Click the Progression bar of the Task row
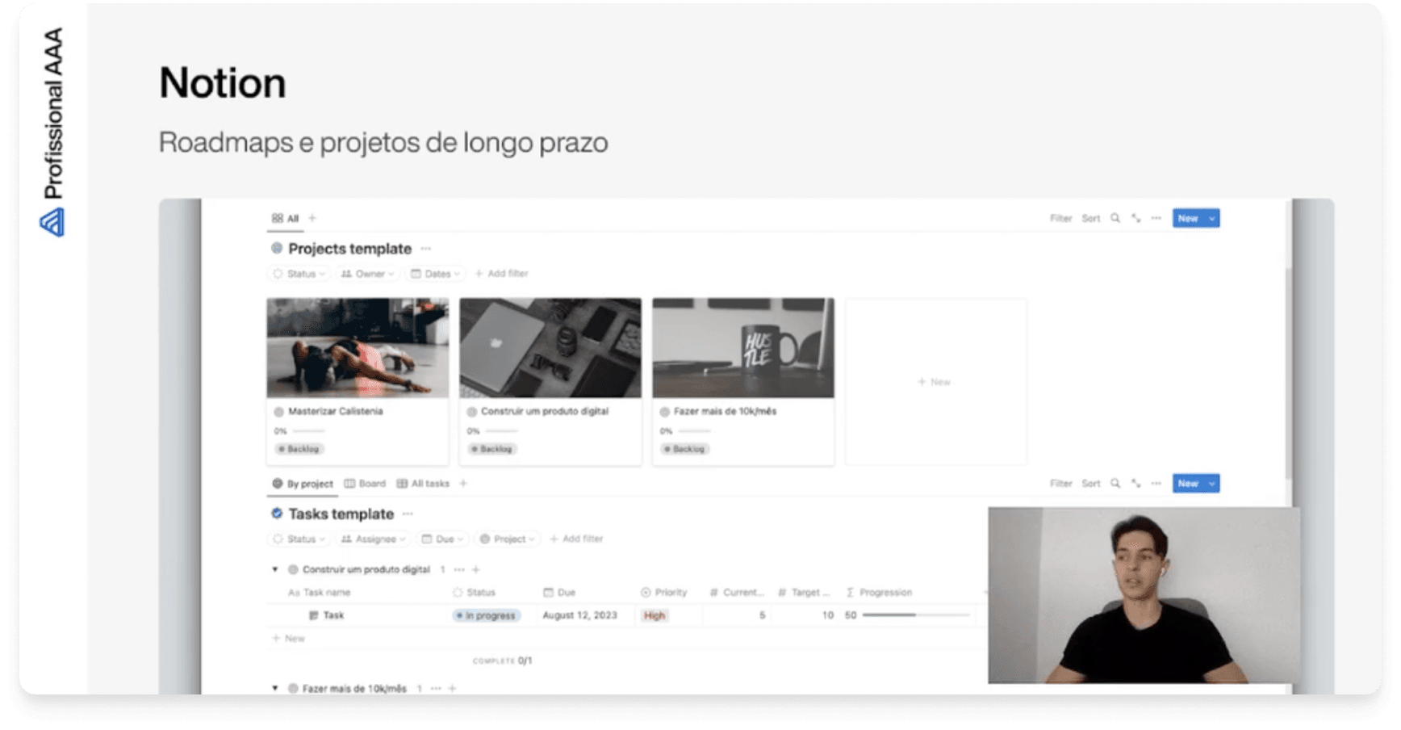This screenshot has width=1401, height=730. [x=915, y=615]
